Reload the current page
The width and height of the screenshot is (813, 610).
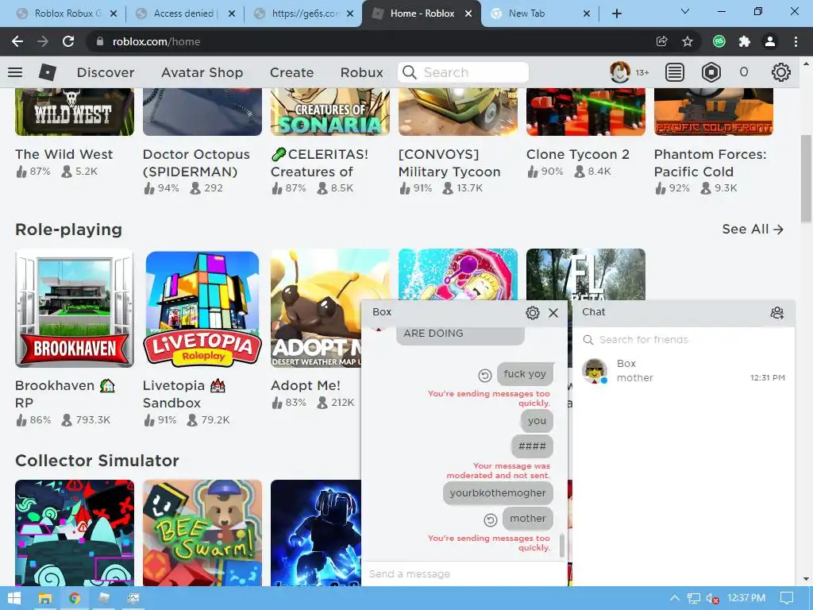(68, 41)
